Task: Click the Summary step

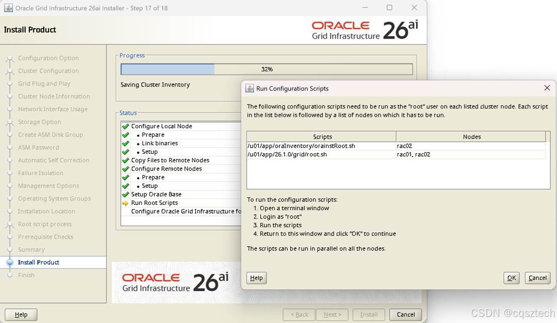Action: (x=31, y=249)
